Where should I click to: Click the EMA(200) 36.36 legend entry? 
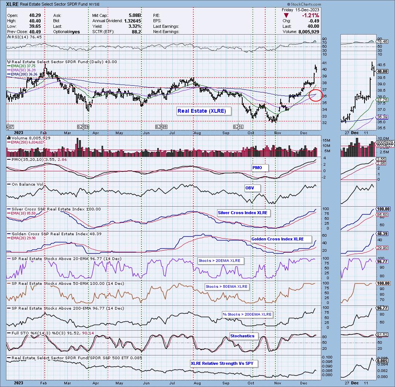pos(23,74)
